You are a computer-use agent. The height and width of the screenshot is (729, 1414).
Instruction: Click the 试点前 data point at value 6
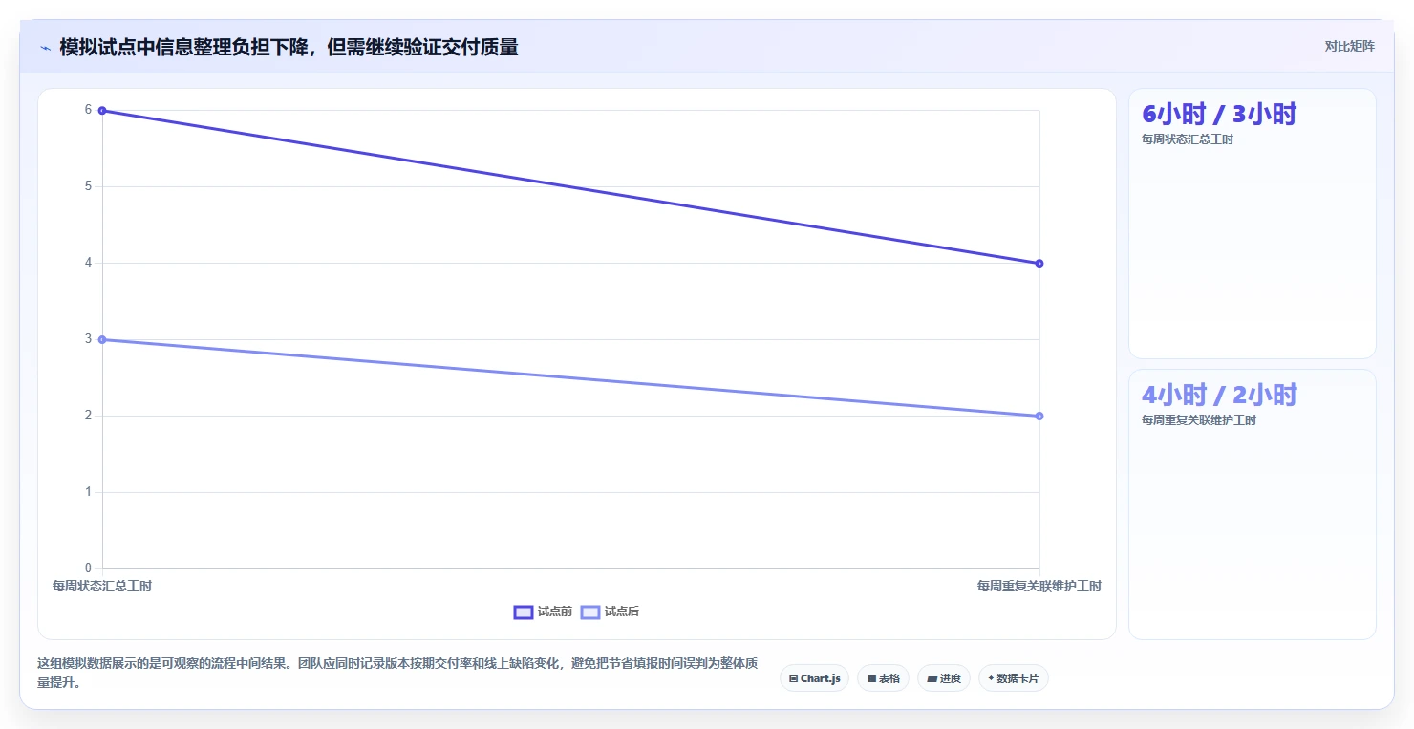(x=102, y=111)
